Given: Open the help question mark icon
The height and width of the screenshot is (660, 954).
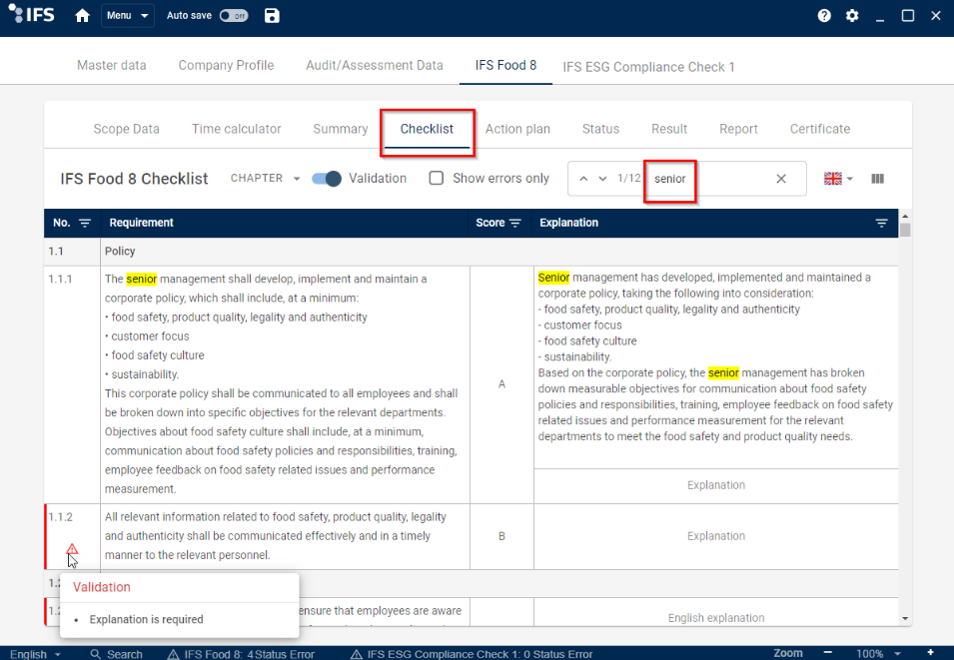Looking at the screenshot, I should tap(824, 16).
